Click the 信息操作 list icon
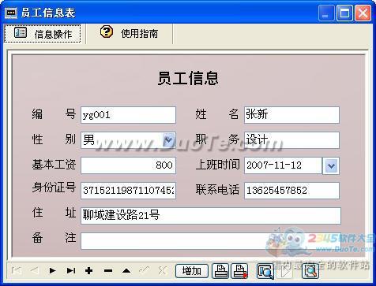376x286 pixels. click(21, 32)
